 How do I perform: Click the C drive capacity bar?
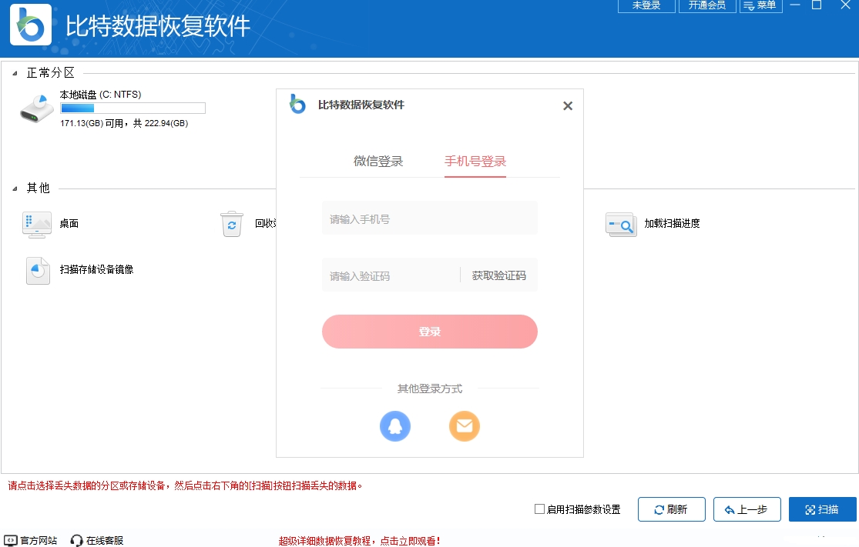(x=132, y=108)
